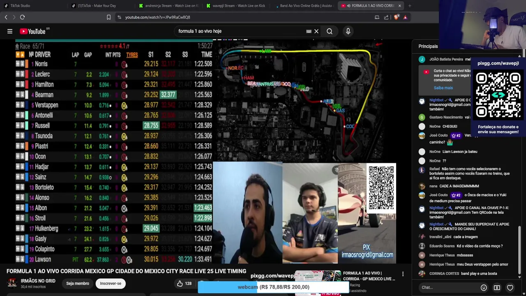This screenshot has height=296, width=526.
Task: Click the suggested video thumbnail
Action: [x=318, y=283]
